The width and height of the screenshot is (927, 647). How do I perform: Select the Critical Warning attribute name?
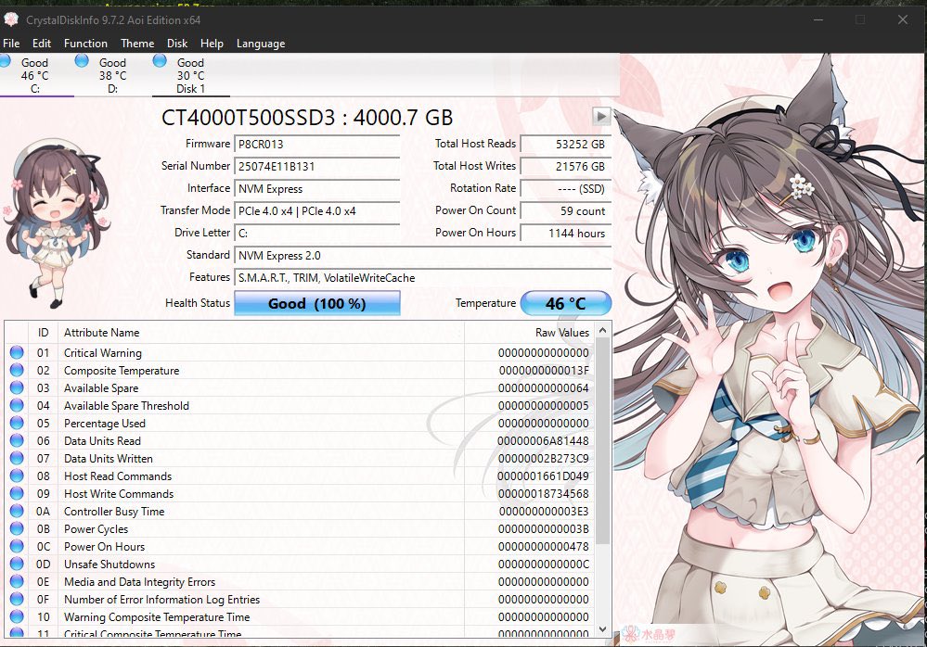tap(103, 353)
